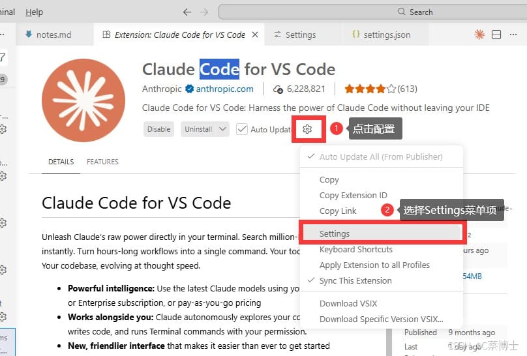Switch to the settings.json tab

pos(381,35)
